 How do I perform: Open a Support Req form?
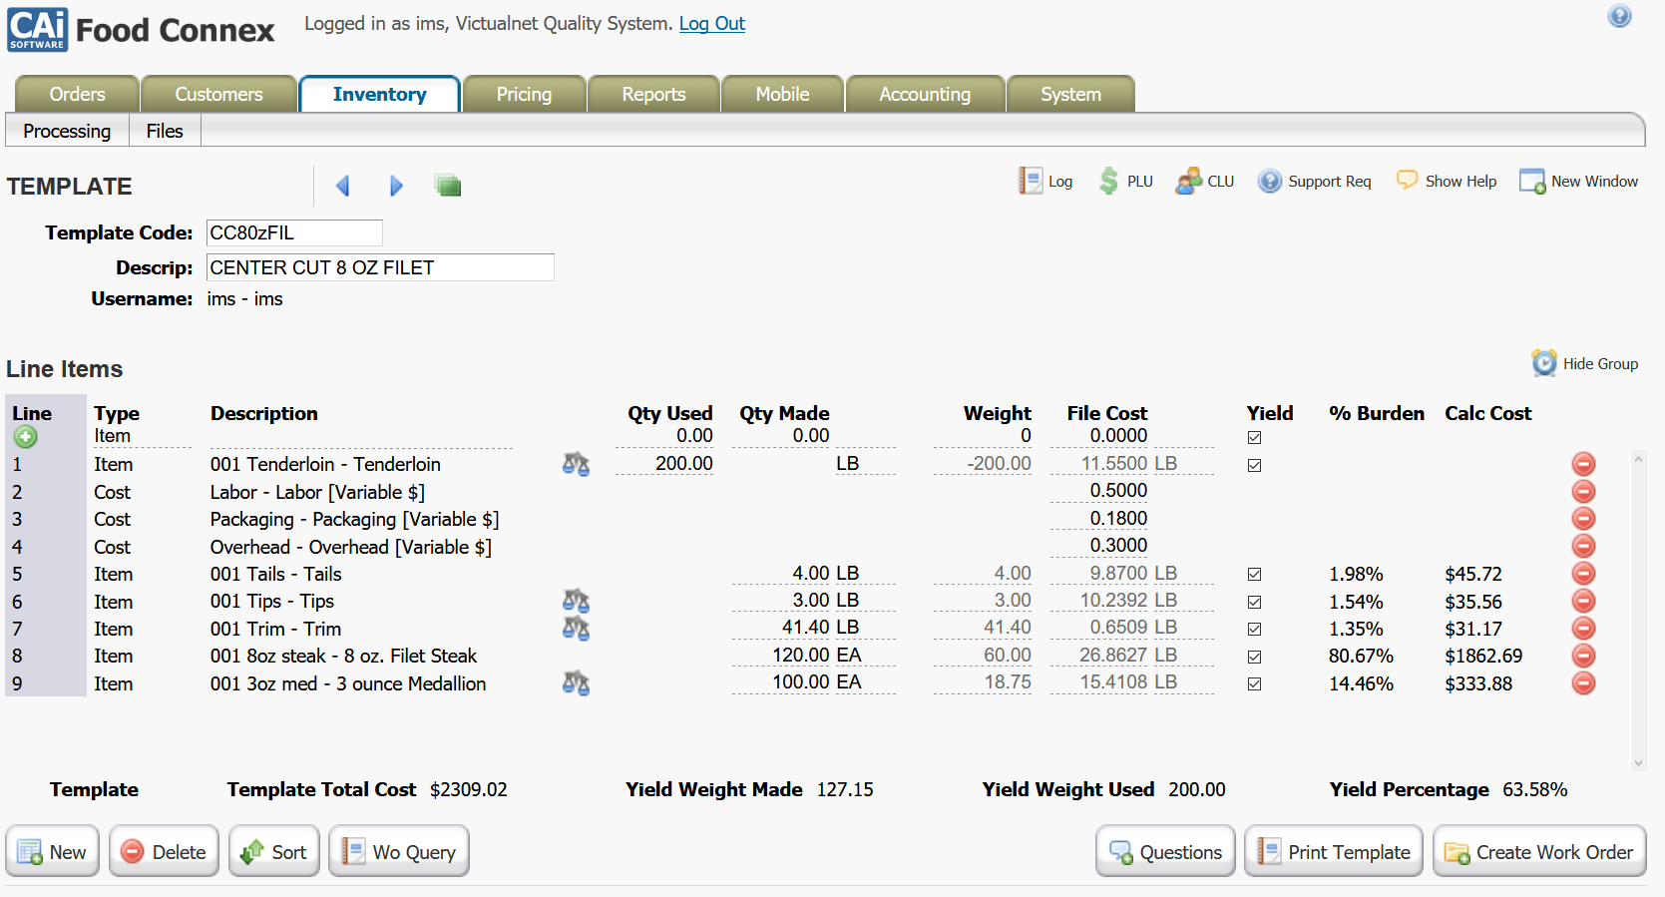pos(1314,181)
